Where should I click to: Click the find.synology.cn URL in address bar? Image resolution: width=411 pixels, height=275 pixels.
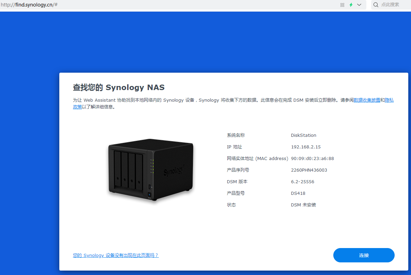[29, 5]
